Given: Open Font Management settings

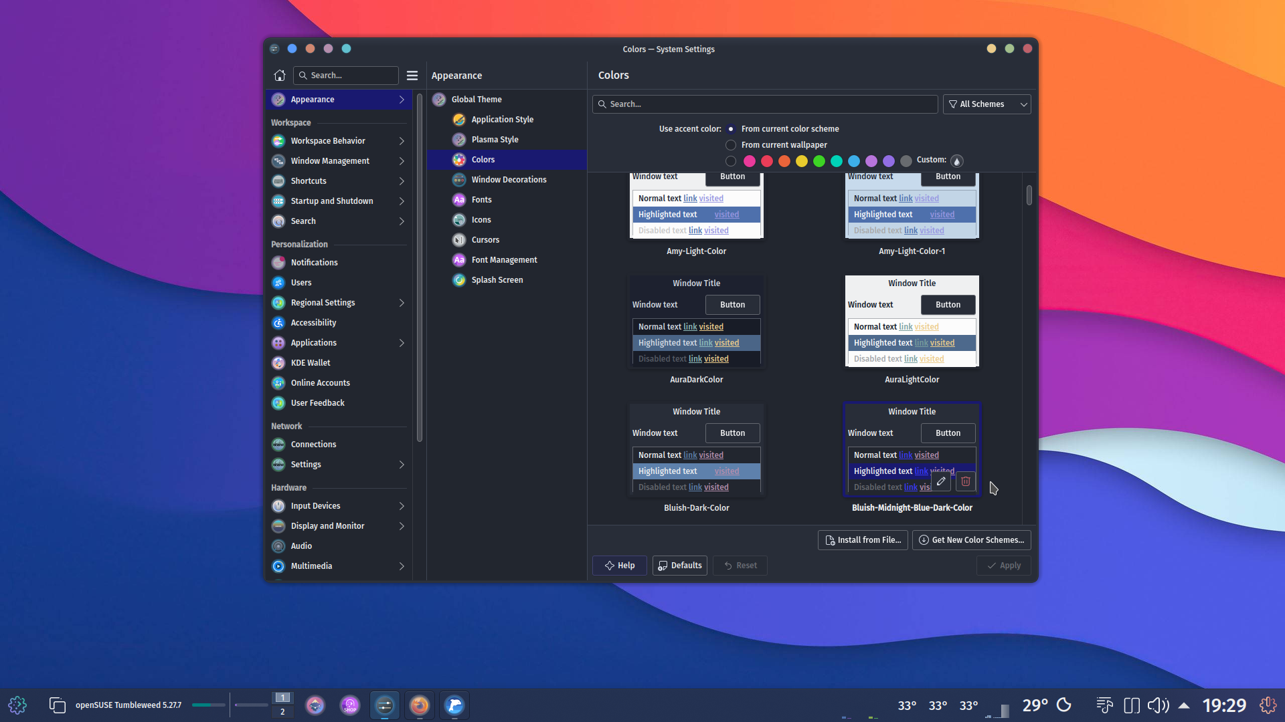Looking at the screenshot, I should 507,260.
